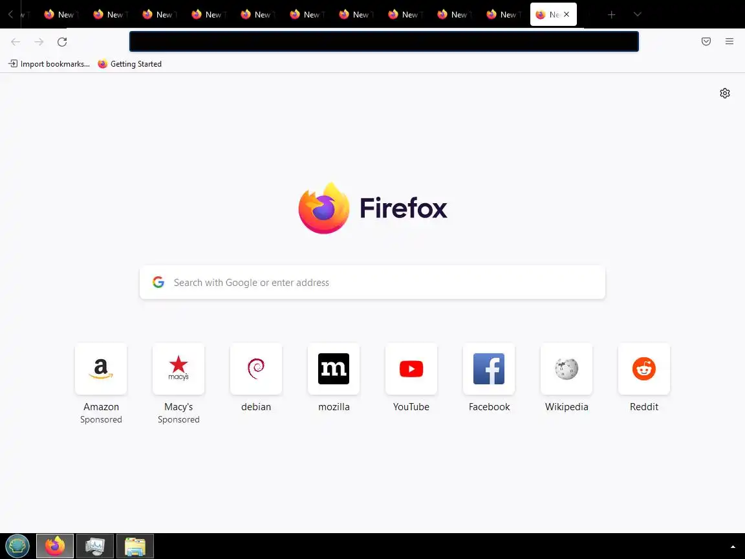Open the YouTube shortcut tile
The image size is (745, 559).
click(x=411, y=369)
